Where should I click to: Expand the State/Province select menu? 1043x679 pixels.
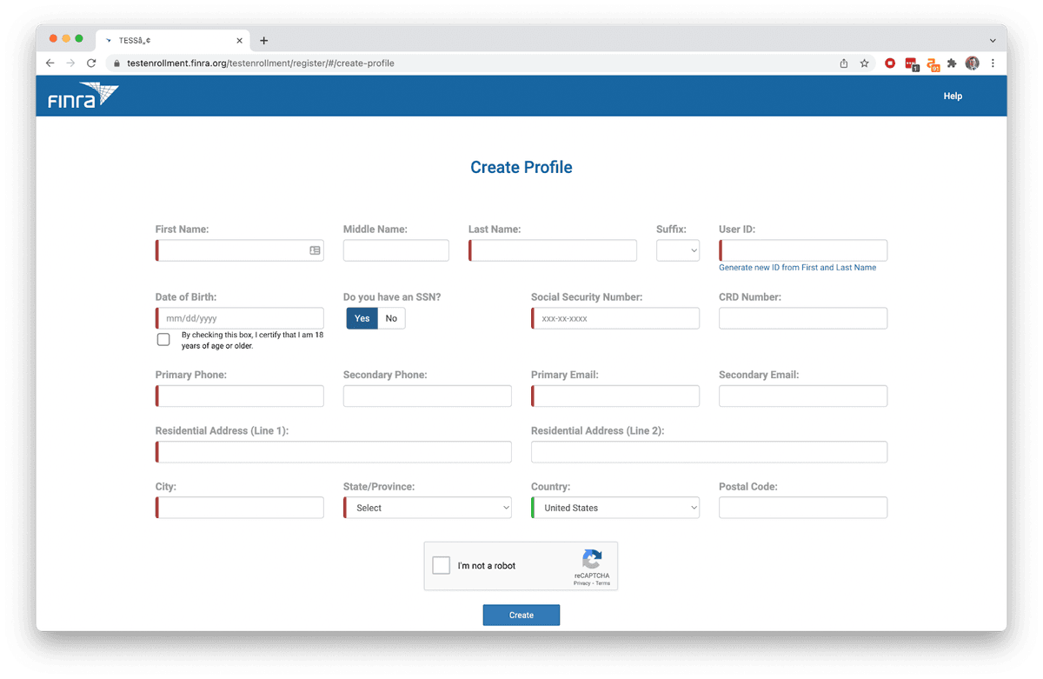(428, 508)
